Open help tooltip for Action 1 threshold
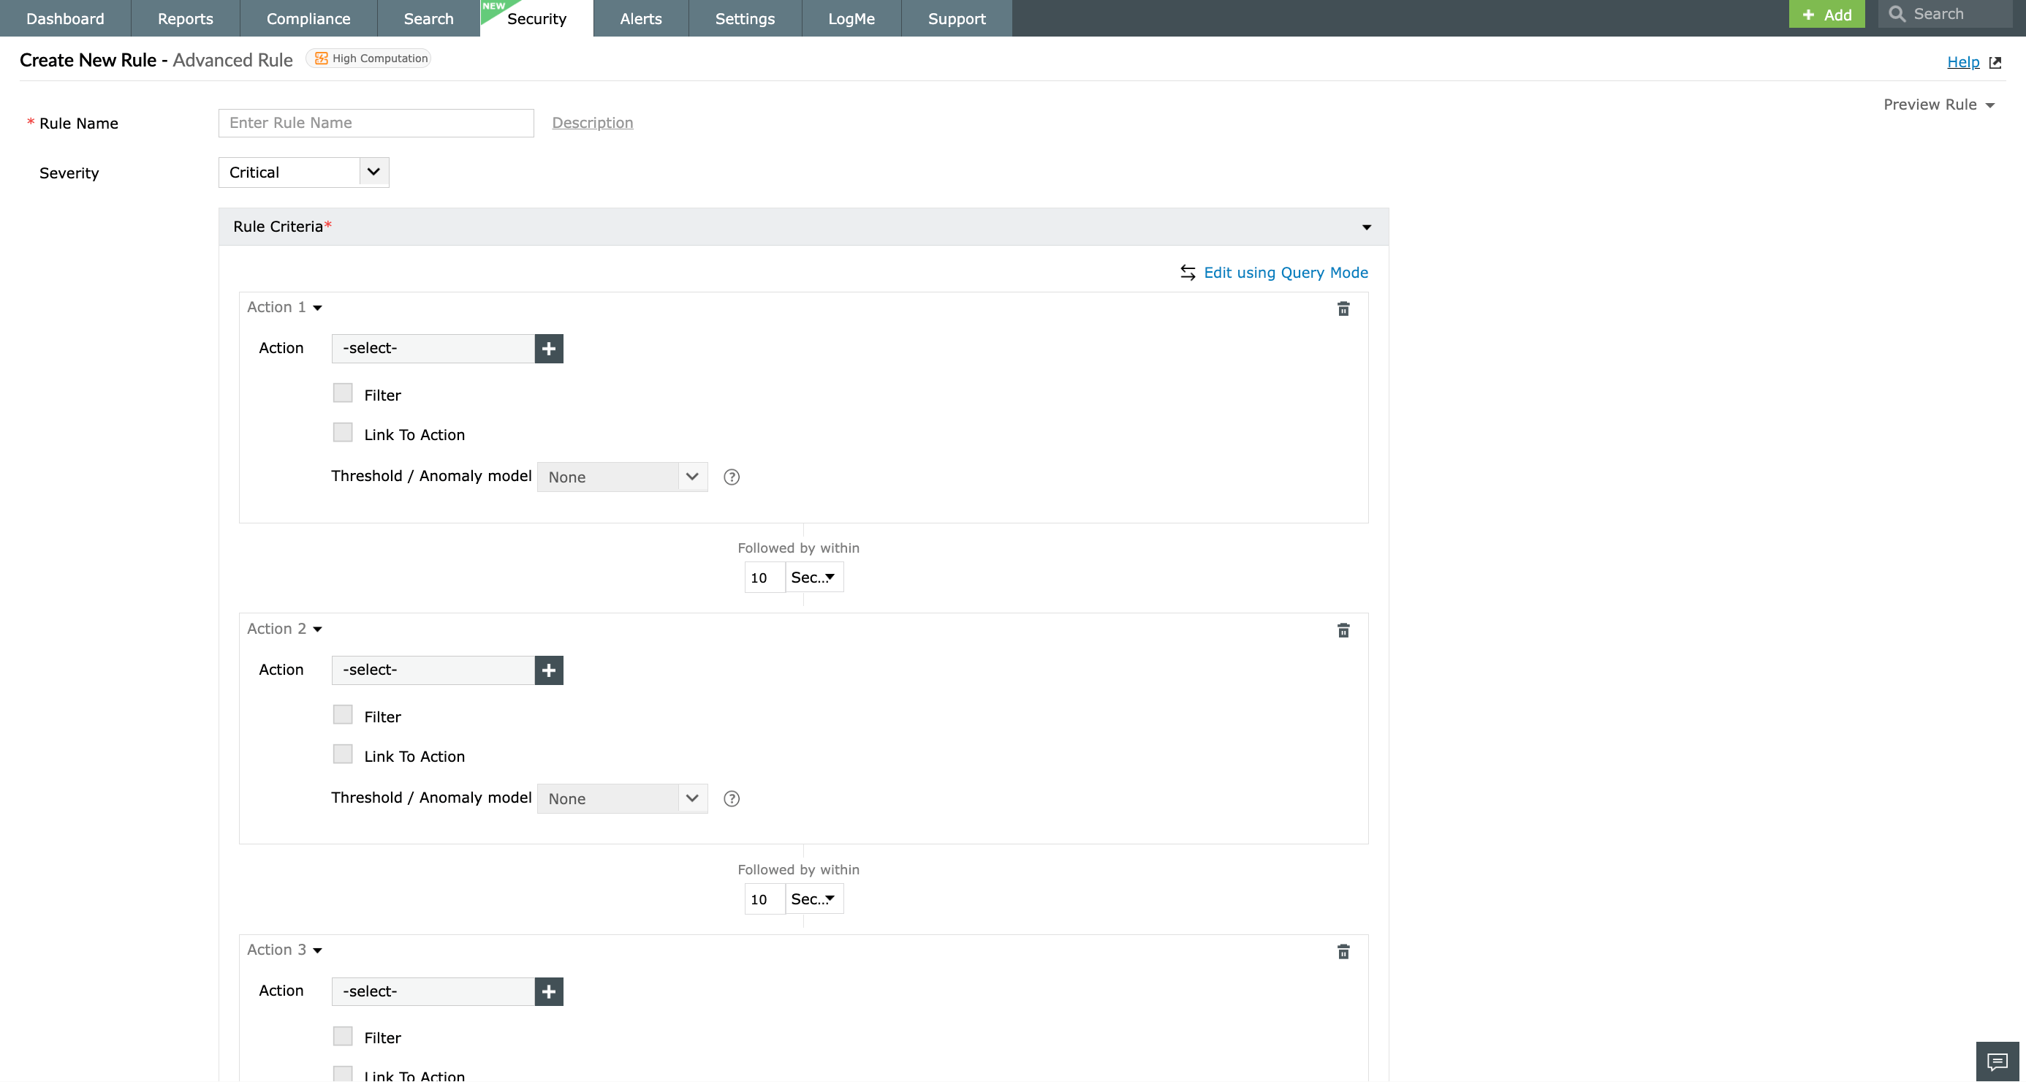Viewport: 2026px width, 1082px height. click(731, 477)
